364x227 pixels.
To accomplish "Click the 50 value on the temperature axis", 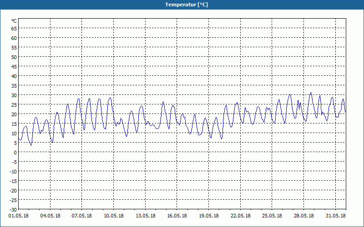I will click(x=14, y=57).
